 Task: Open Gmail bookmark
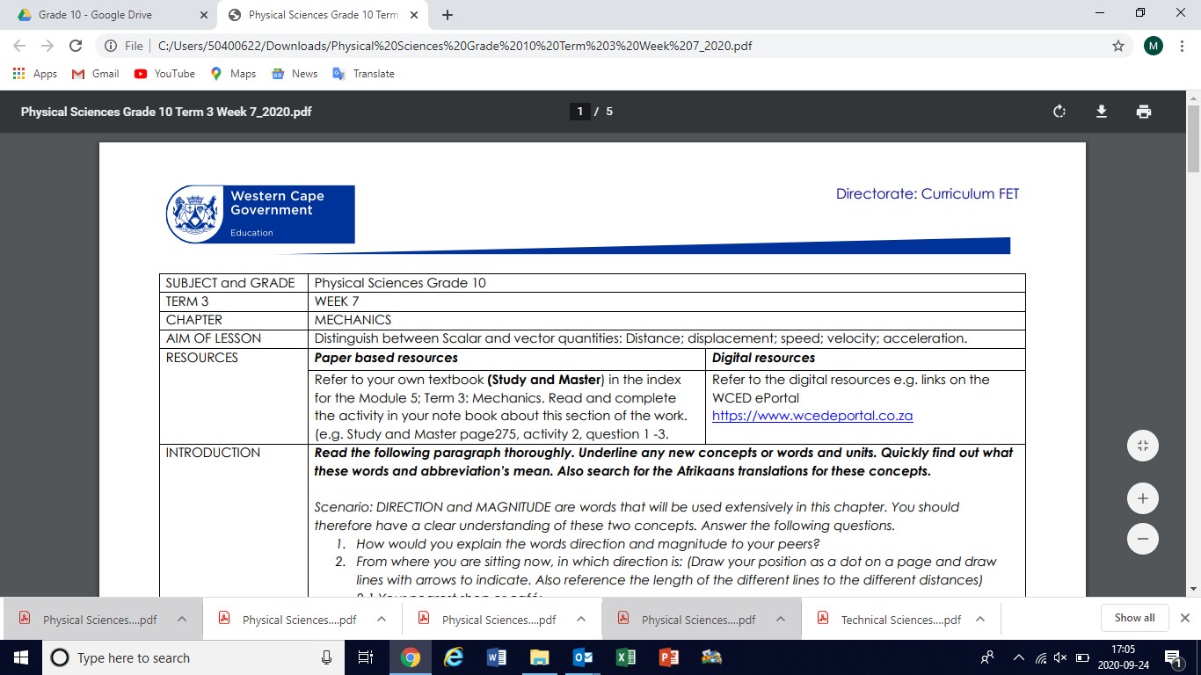(x=95, y=74)
